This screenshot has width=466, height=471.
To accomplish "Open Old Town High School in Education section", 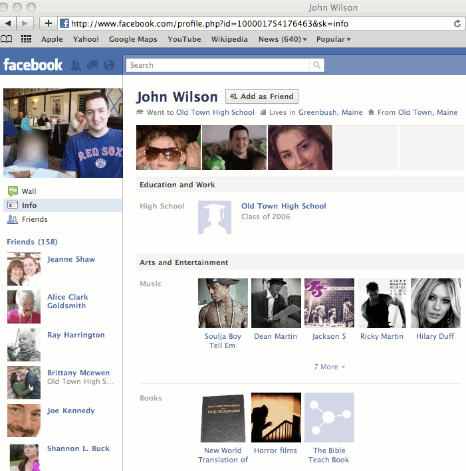I will 283,206.
